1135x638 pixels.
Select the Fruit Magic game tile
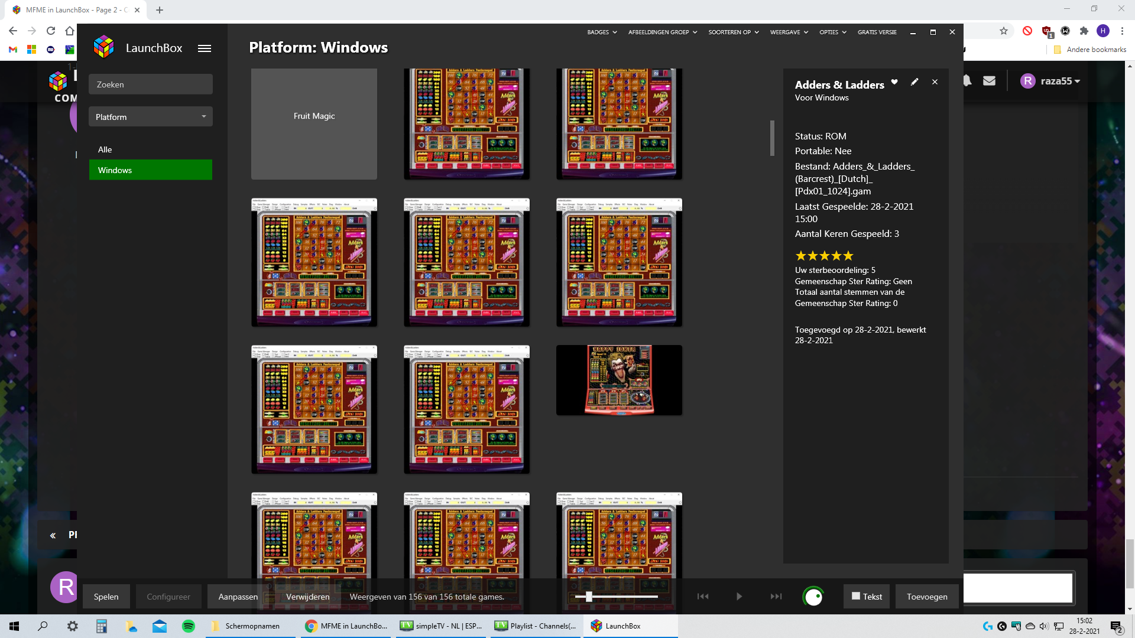[x=314, y=124]
